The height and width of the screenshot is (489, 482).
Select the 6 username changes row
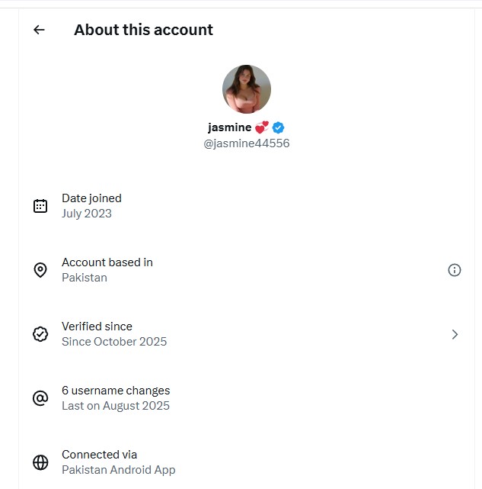[247, 398]
